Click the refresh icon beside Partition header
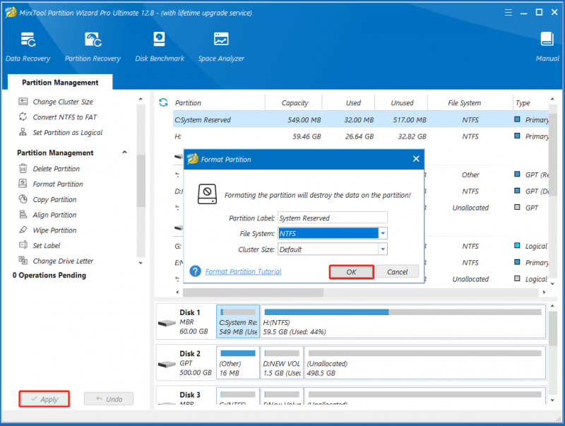565x426 pixels. (x=163, y=102)
